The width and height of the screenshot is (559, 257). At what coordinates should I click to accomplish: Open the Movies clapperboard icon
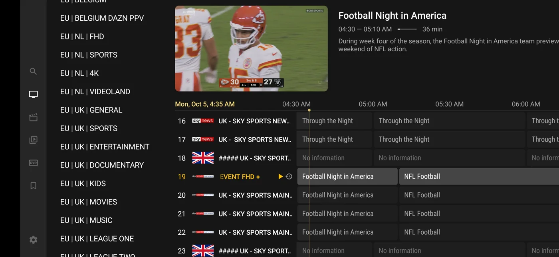(34, 117)
